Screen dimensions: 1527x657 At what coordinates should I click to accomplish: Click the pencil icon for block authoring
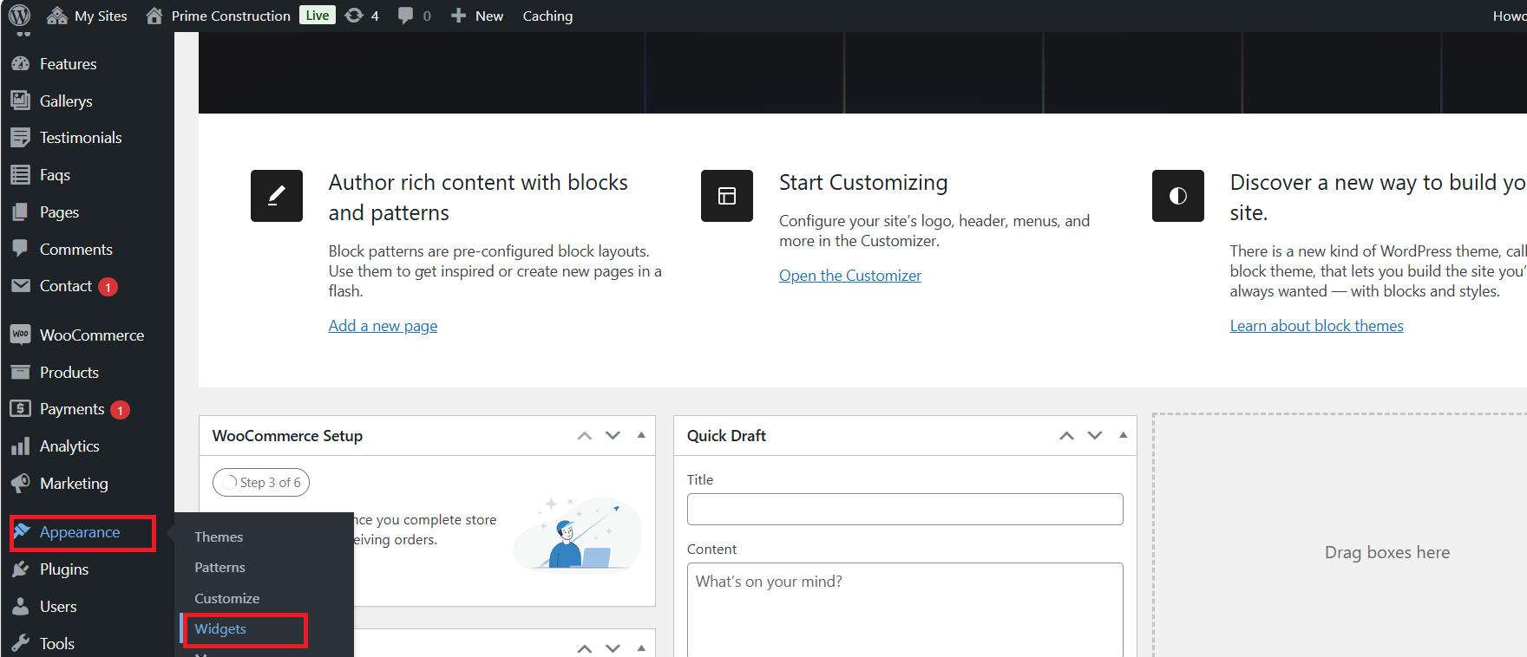click(x=276, y=196)
